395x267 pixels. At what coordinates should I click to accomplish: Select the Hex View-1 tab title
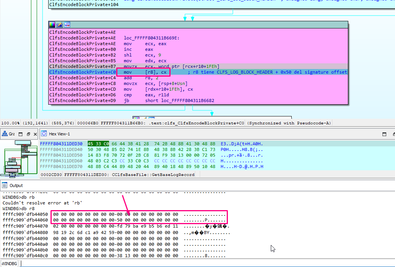[x=60, y=134]
